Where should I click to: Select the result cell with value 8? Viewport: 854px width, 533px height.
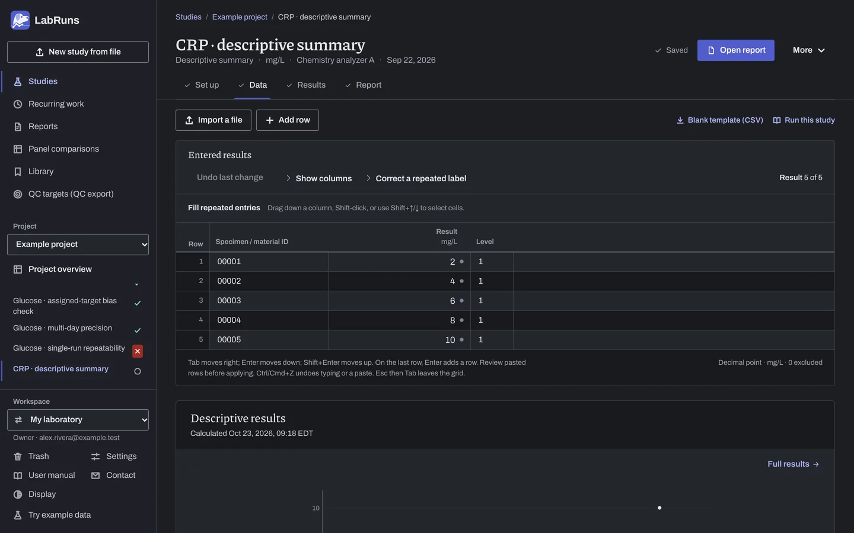(399, 320)
